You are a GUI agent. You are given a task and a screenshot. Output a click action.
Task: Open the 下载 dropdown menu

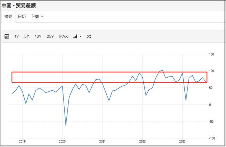point(37,17)
